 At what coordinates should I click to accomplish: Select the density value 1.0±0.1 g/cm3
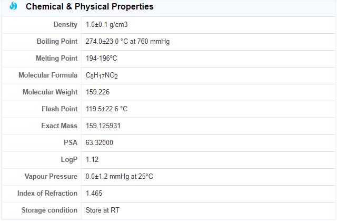(x=107, y=25)
